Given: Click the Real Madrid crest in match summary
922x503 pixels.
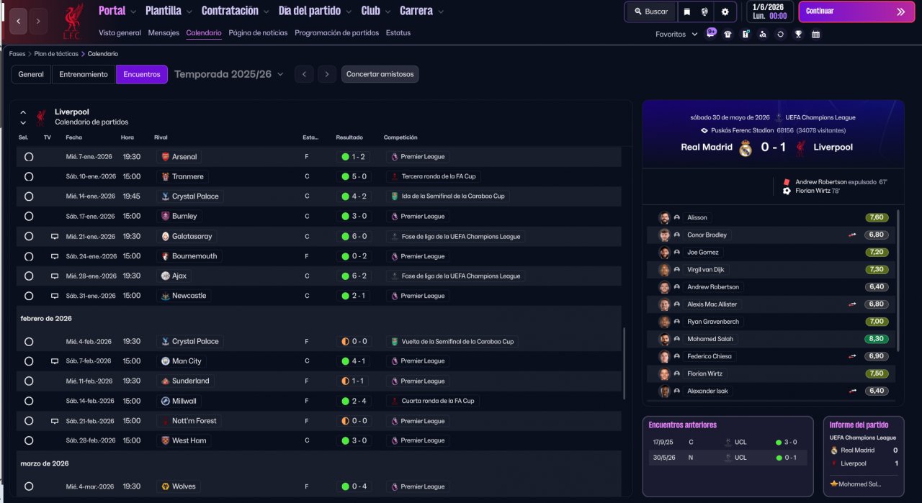Looking at the screenshot, I should [746, 148].
